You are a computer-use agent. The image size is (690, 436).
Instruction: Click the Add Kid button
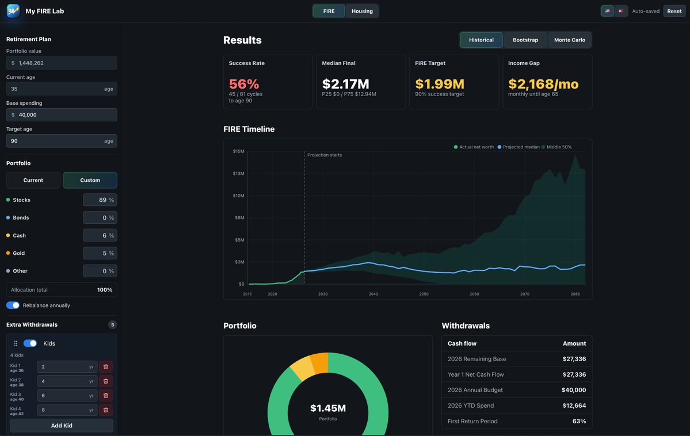pos(62,426)
